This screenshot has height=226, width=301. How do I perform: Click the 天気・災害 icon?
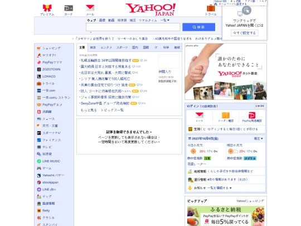coord(39,126)
